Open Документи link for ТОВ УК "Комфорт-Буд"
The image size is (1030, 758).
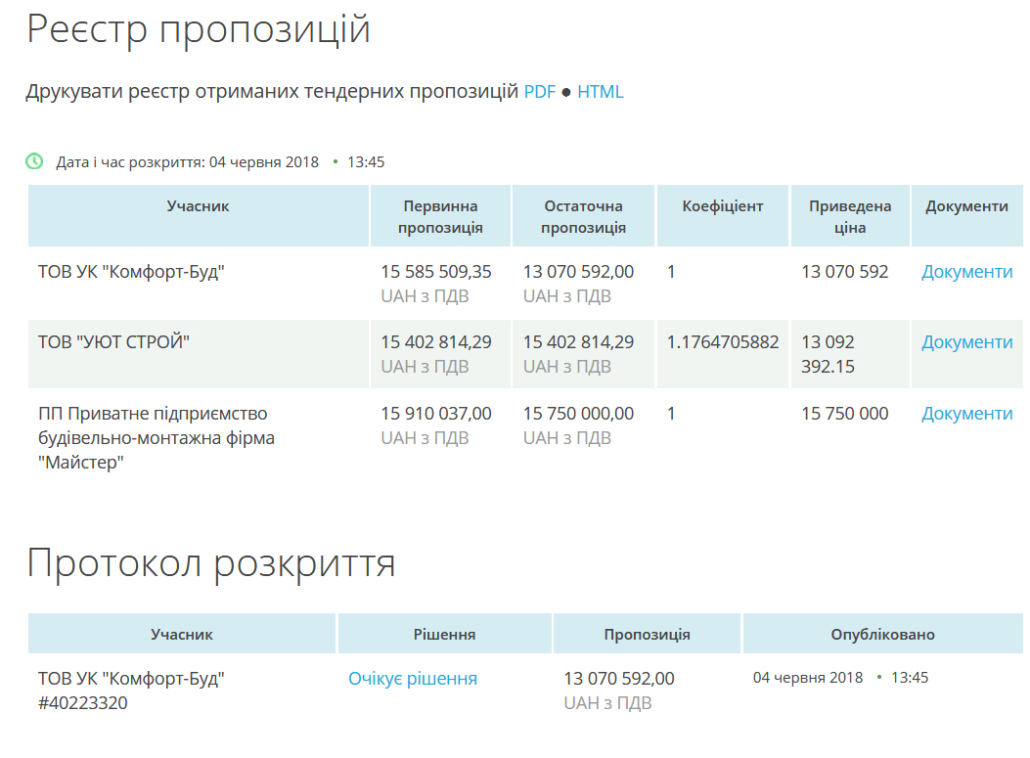click(x=966, y=272)
